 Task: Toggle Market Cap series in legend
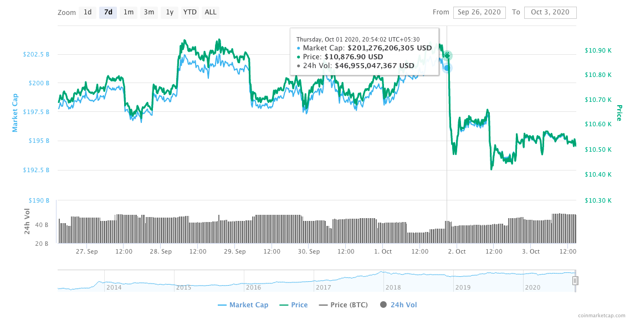pyautogui.click(x=243, y=305)
